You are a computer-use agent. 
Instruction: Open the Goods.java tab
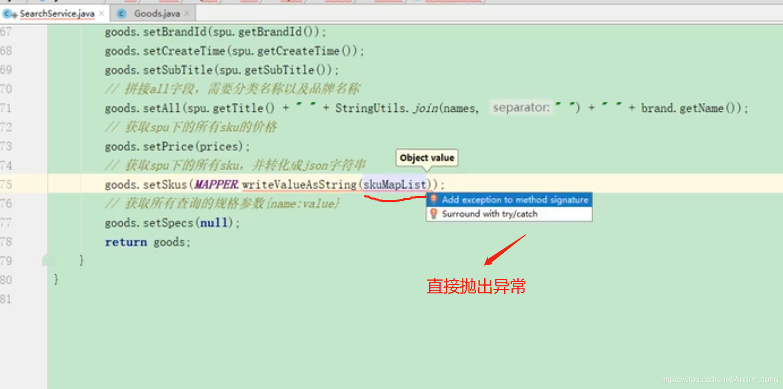[156, 14]
